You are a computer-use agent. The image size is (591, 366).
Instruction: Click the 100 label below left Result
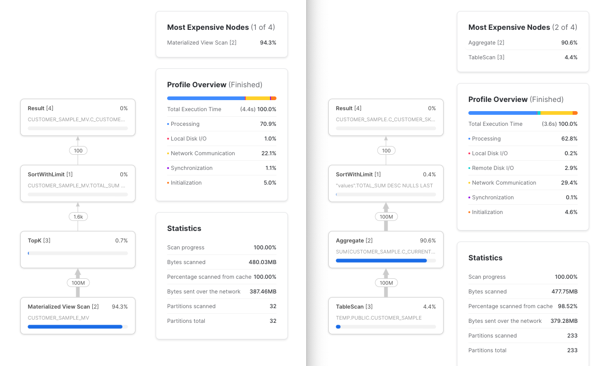point(78,151)
